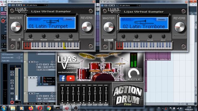Image resolution: width=198 pixels, height=111 pixels.
Task: Solo track 7 in the track list
Action: 34,93
